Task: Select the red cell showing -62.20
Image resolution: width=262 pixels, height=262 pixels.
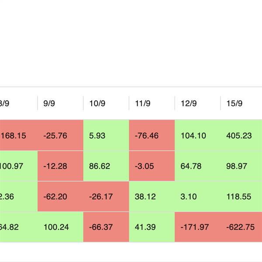Action: [x=60, y=196]
